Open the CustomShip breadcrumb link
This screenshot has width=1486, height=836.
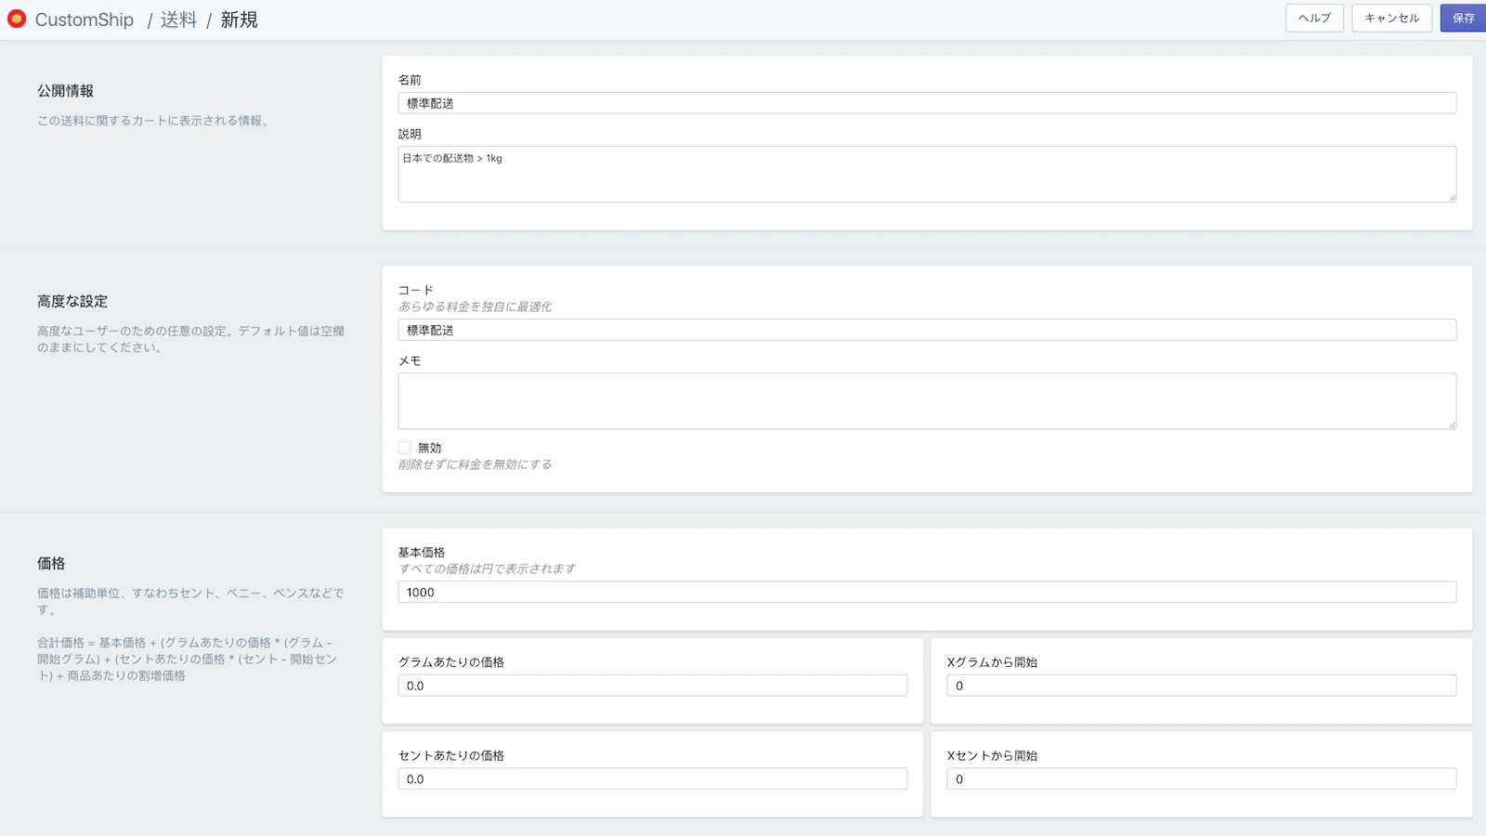point(85,20)
